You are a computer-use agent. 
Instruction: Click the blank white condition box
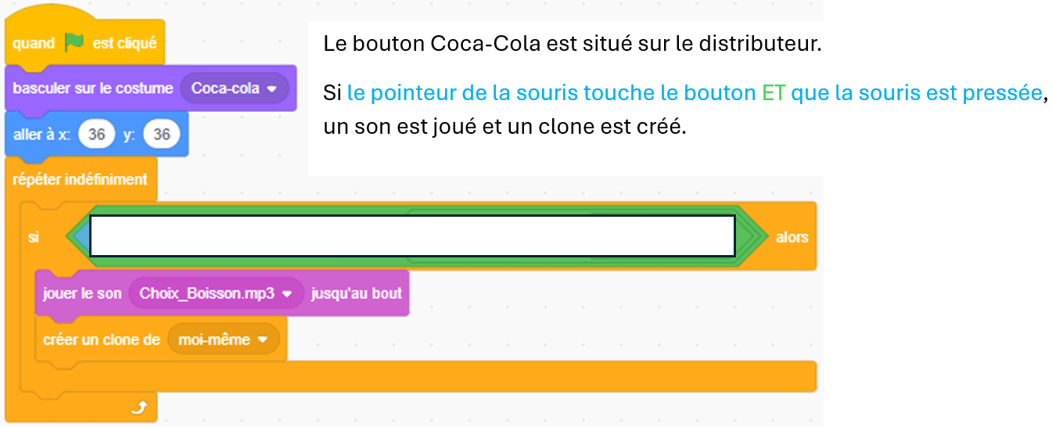coord(412,236)
